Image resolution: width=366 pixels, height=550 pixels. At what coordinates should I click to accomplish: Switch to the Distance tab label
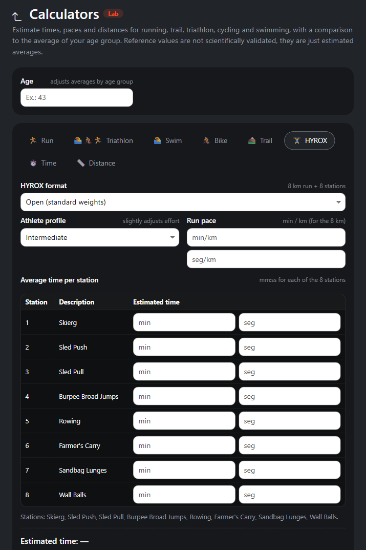[x=102, y=163]
